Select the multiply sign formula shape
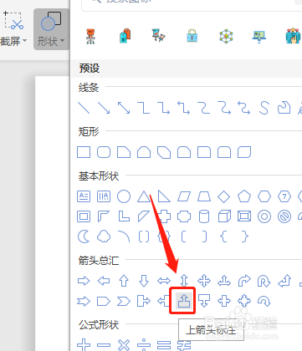 pos(124,345)
